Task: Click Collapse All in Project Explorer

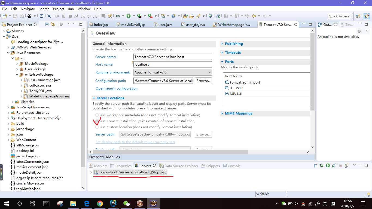Action: tap(47, 24)
